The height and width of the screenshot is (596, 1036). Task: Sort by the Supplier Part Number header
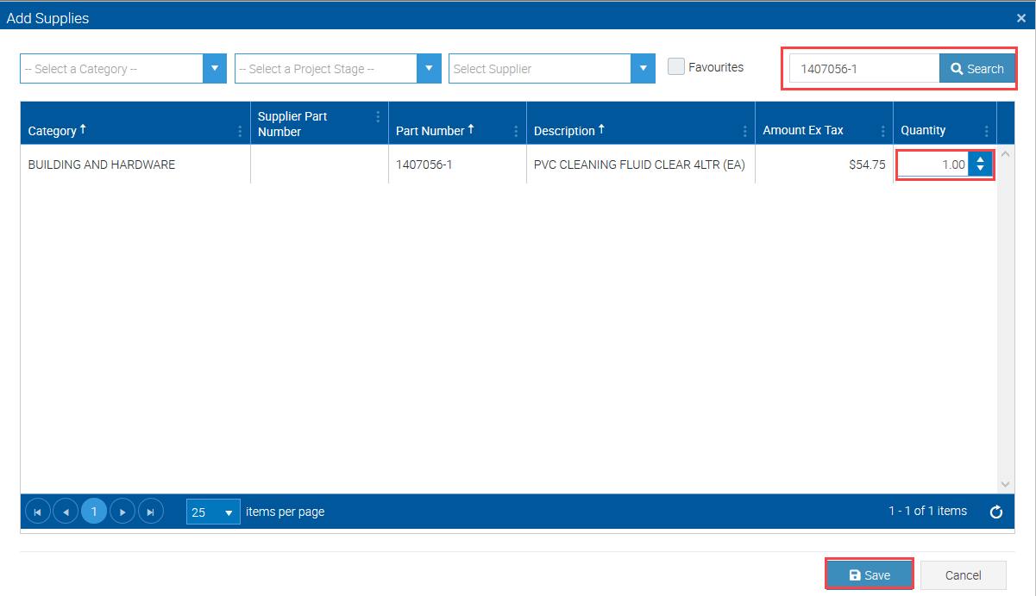292,124
